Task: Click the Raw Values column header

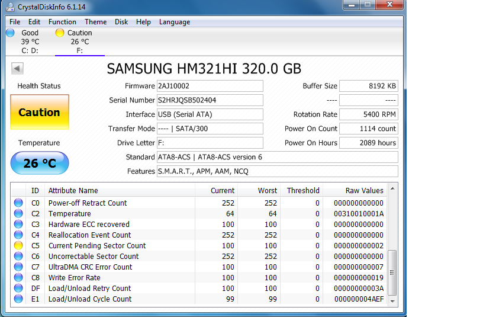Action: (x=364, y=191)
